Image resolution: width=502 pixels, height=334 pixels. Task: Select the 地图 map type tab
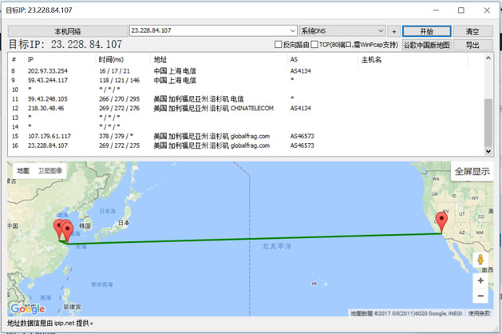(x=23, y=170)
